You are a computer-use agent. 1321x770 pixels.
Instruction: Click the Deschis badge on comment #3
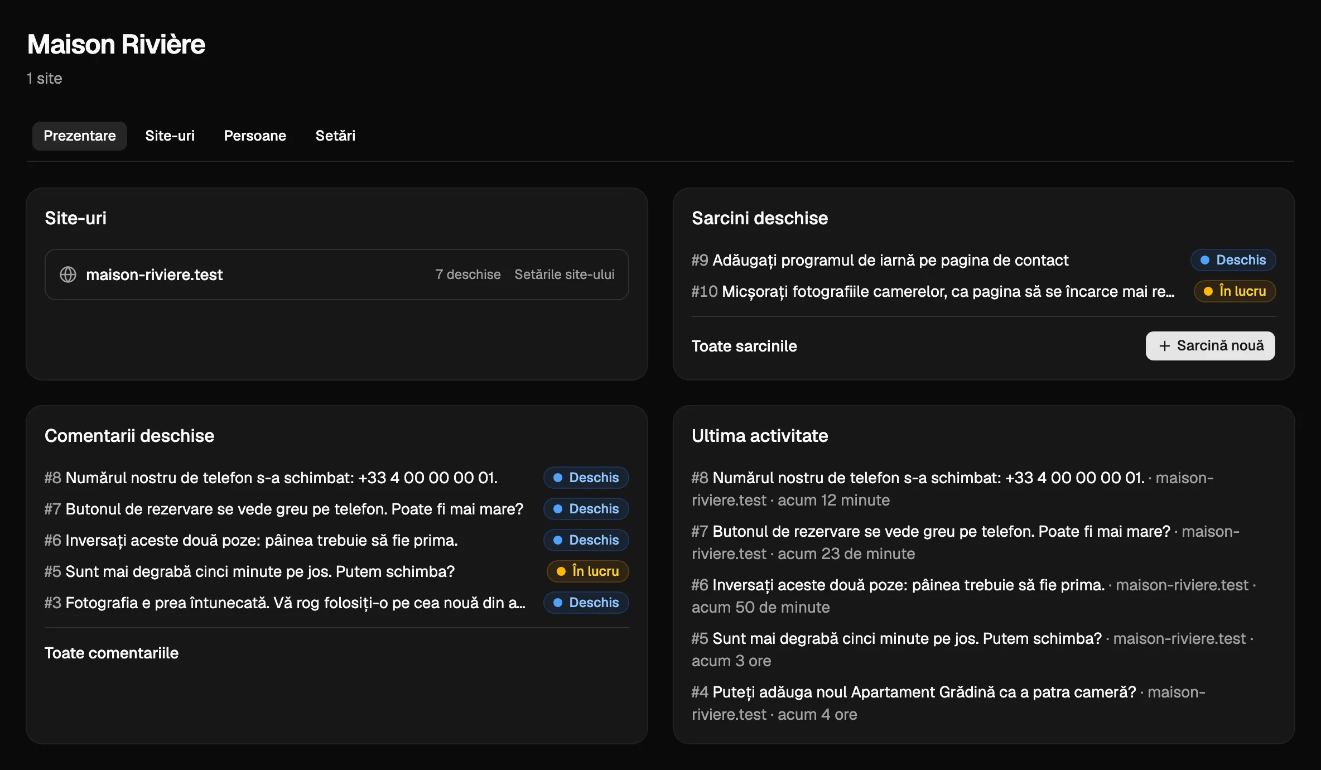586,603
